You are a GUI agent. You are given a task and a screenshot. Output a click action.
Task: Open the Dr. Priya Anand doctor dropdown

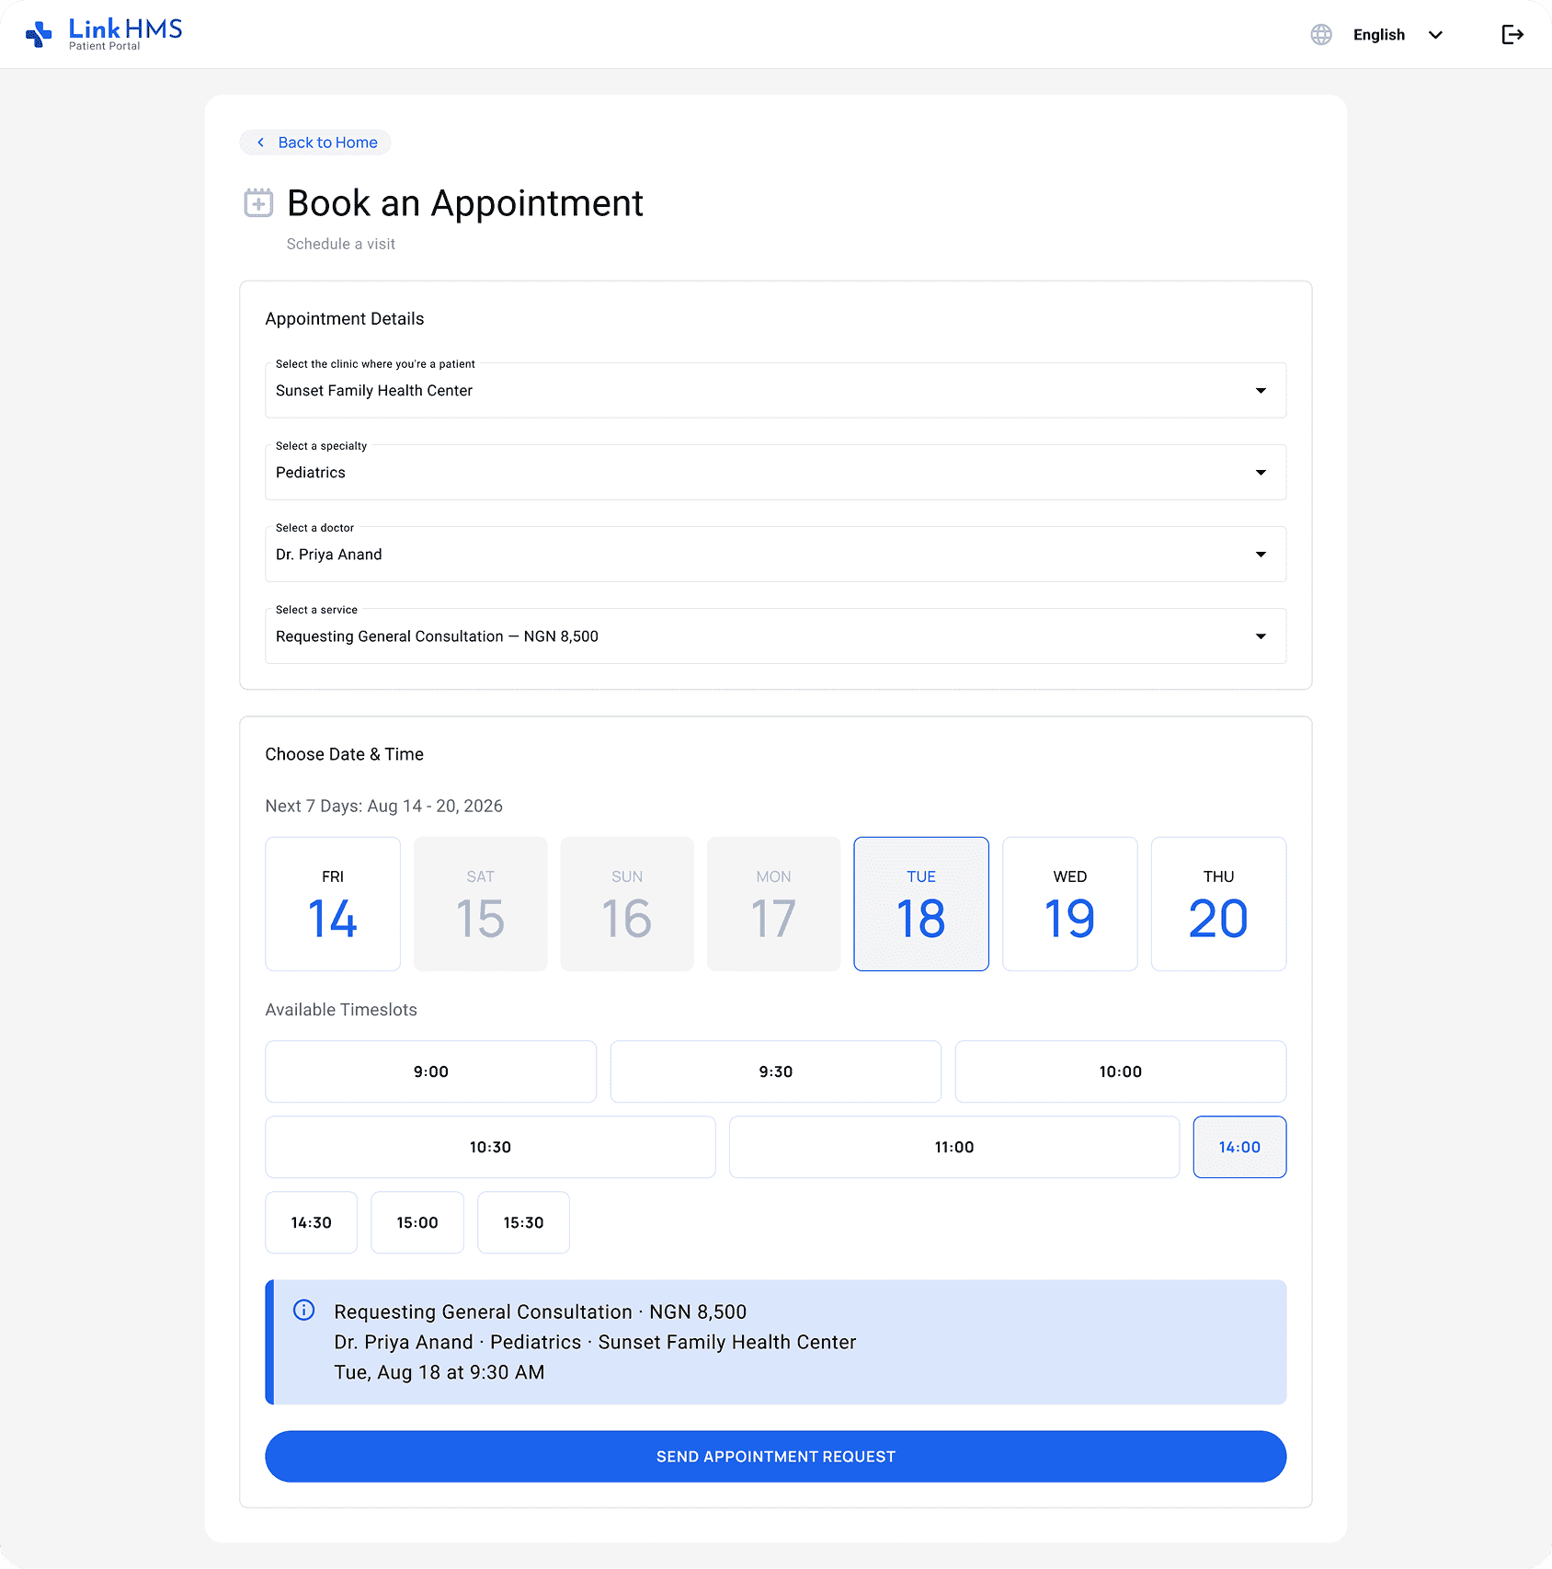click(775, 555)
